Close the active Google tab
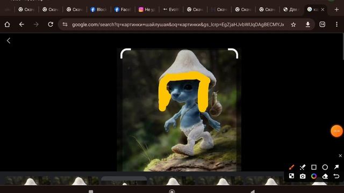Viewport: 344px width, 193px height. (322, 10)
